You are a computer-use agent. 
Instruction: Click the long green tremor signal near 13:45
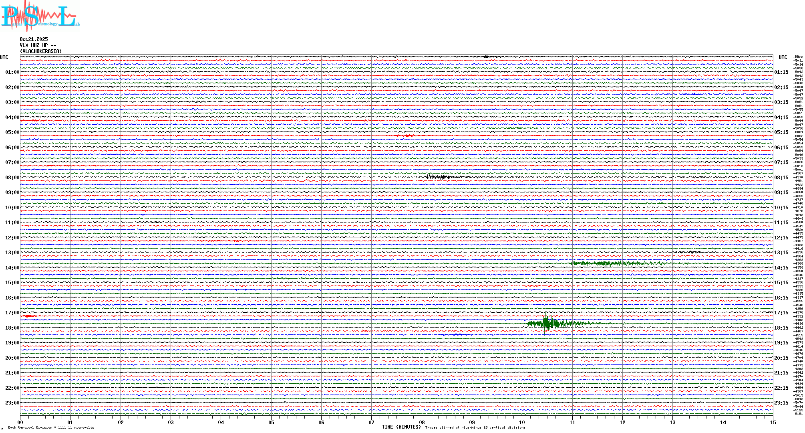pos(617,263)
